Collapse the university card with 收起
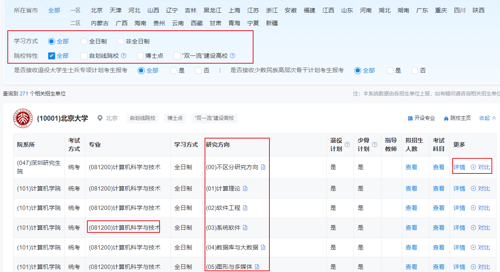 pyautogui.click(x=485, y=118)
